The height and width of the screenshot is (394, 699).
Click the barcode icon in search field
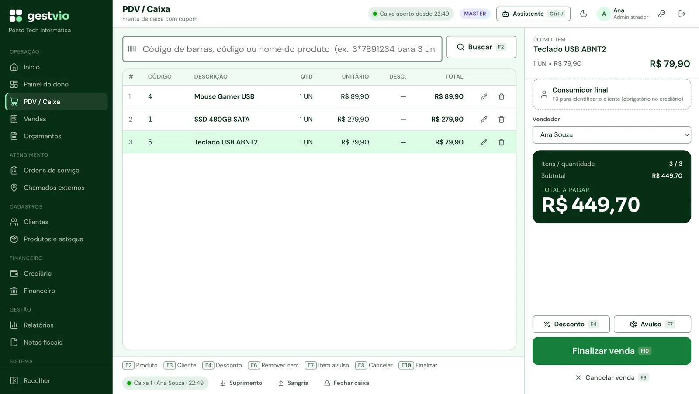[132, 49]
